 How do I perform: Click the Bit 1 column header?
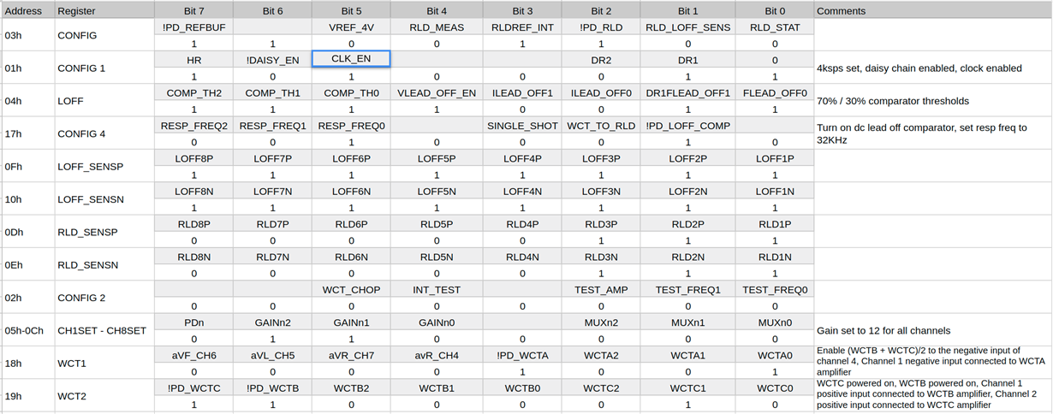coord(687,11)
